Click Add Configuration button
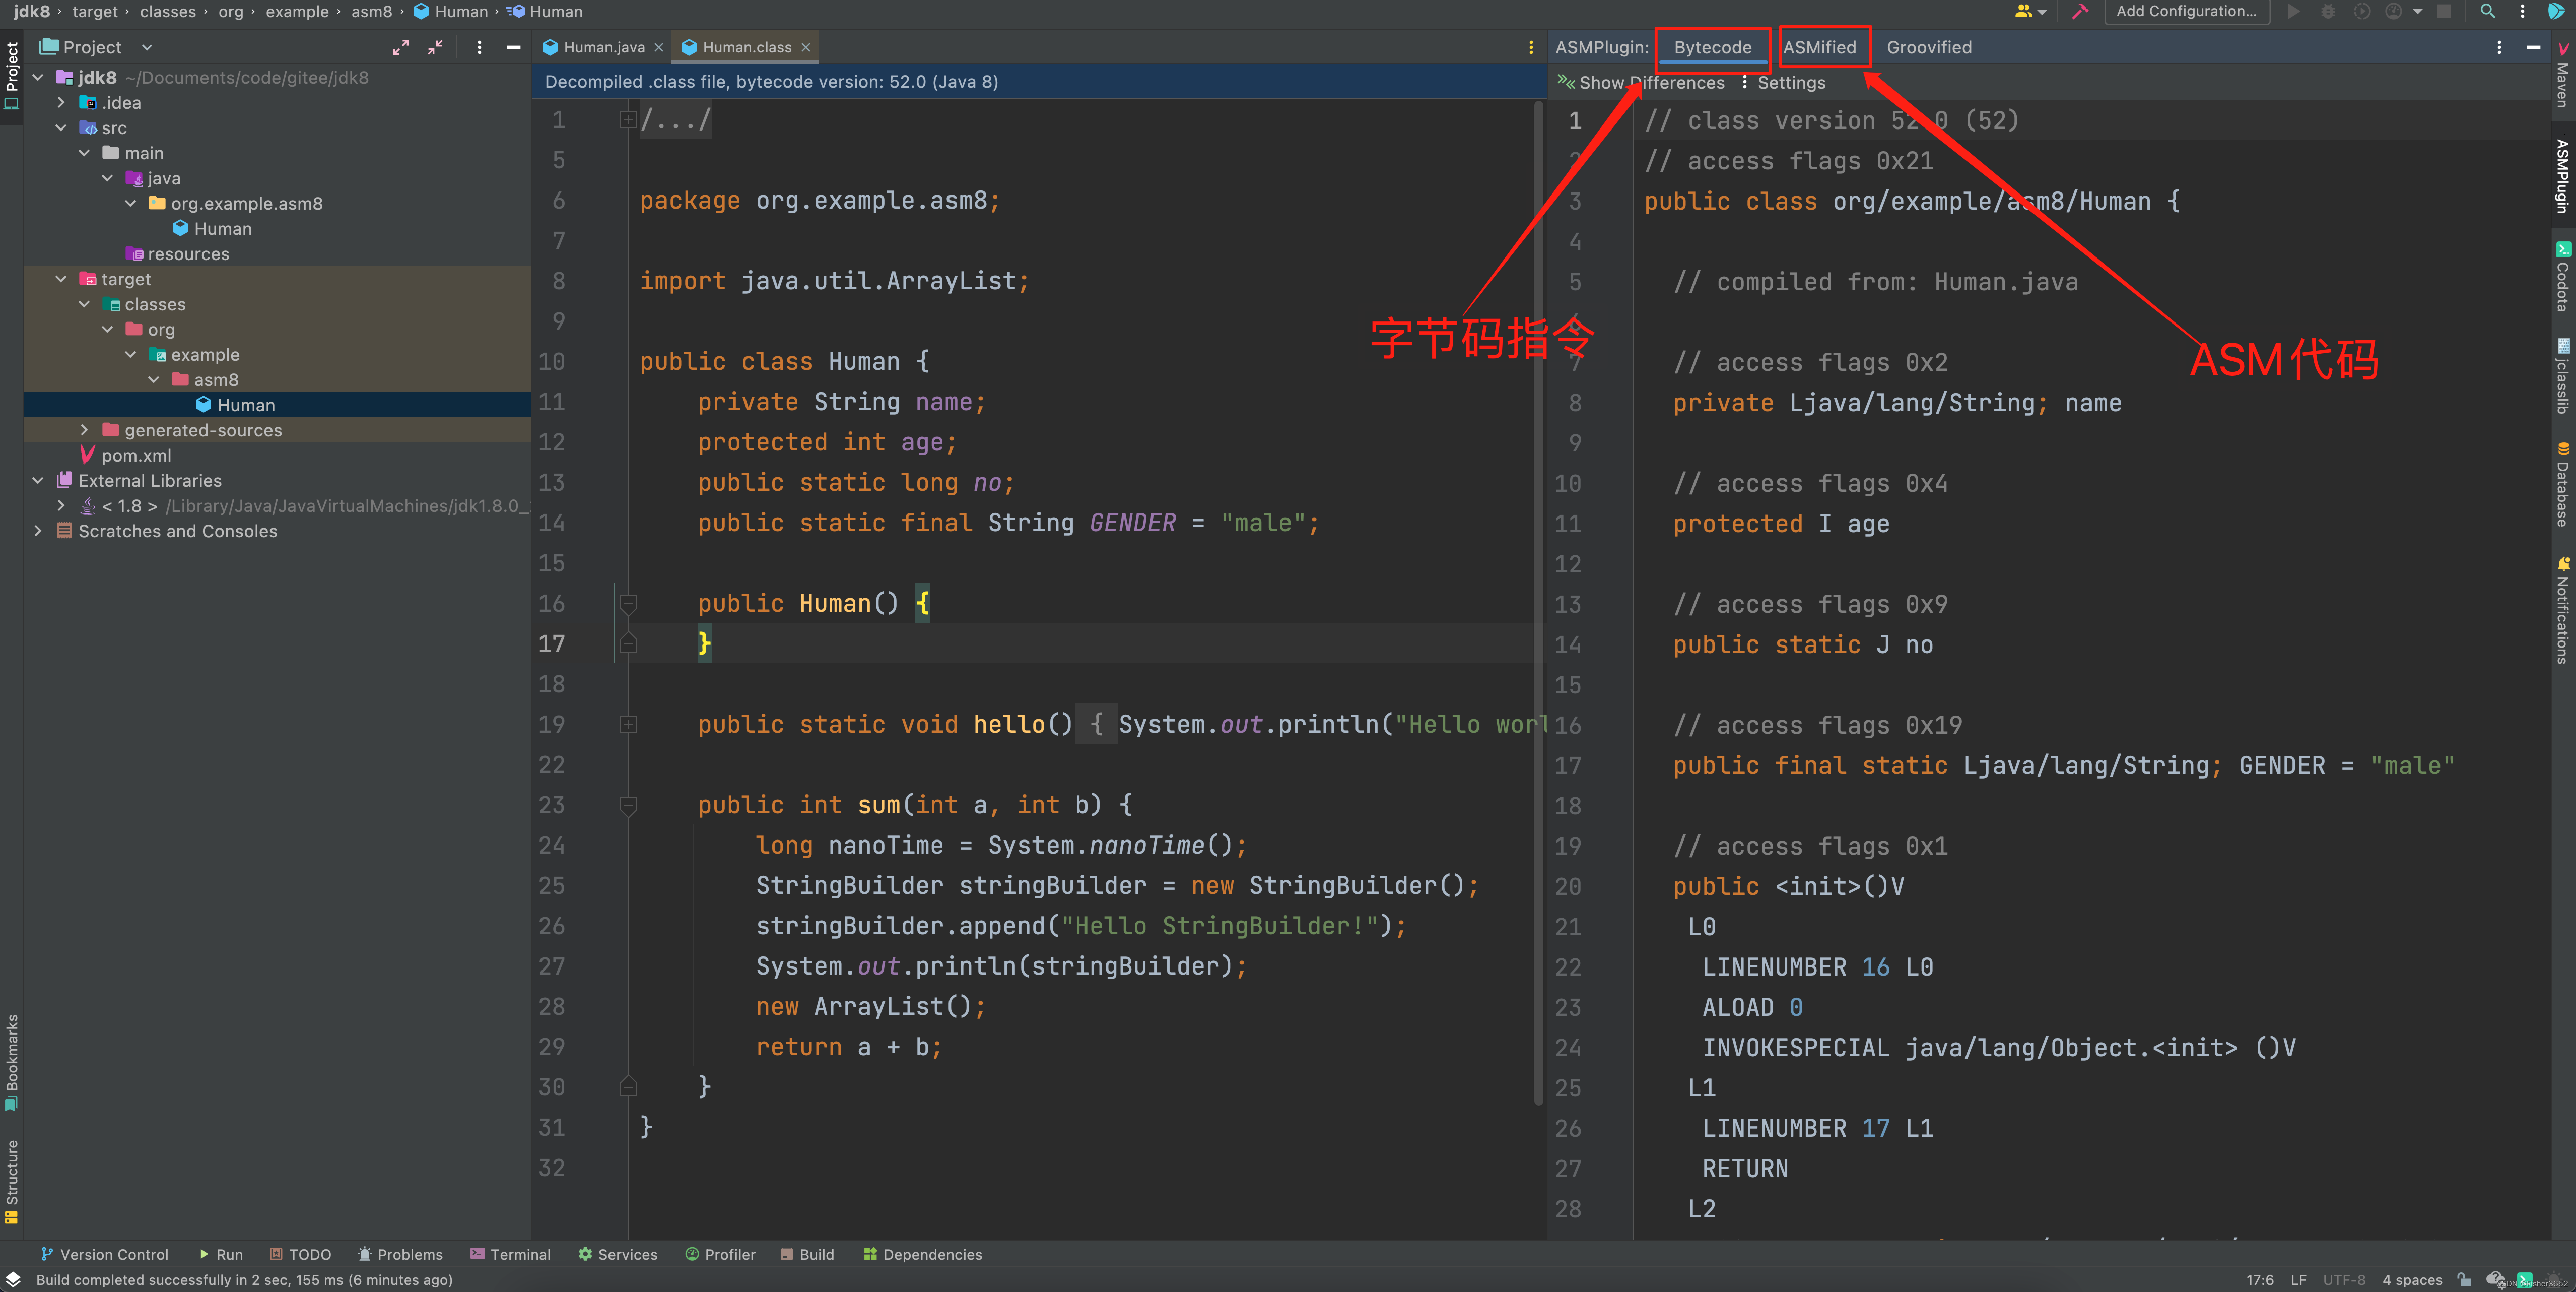The image size is (2576, 1292). [x=2185, y=11]
